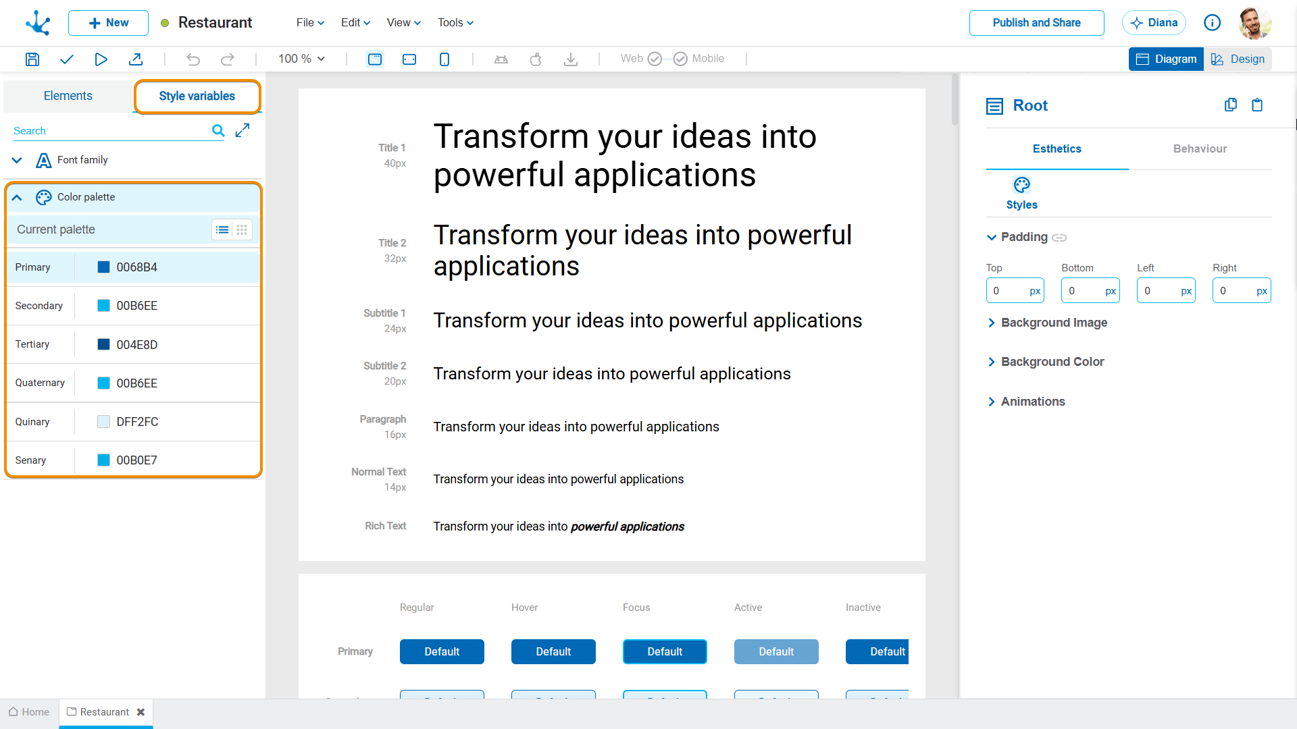The height and width of the screenshot is (729, 1297).
Task: Switch to the Behaviour tab
Action: [x=1200, y=148]
